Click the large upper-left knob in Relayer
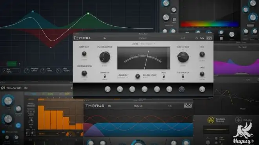259x145 pixels. 8,100
